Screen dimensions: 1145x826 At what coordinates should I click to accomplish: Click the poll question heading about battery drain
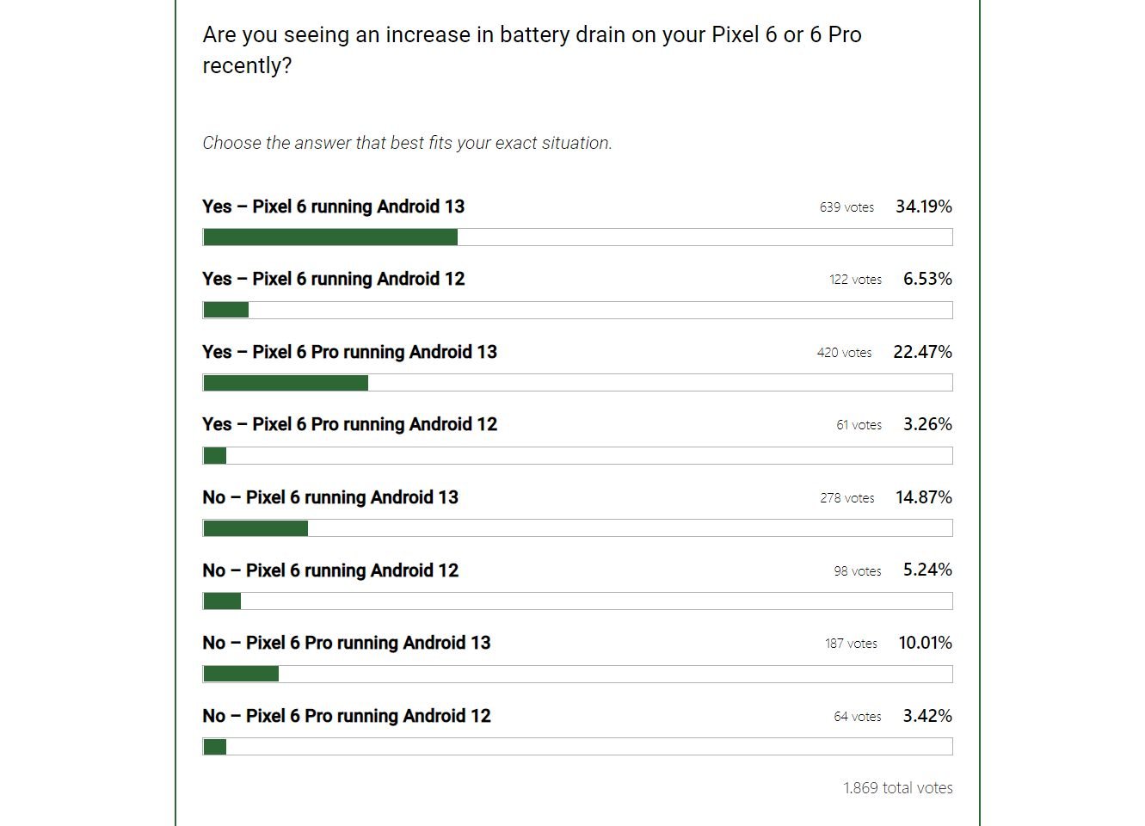(x=532, y=50)
